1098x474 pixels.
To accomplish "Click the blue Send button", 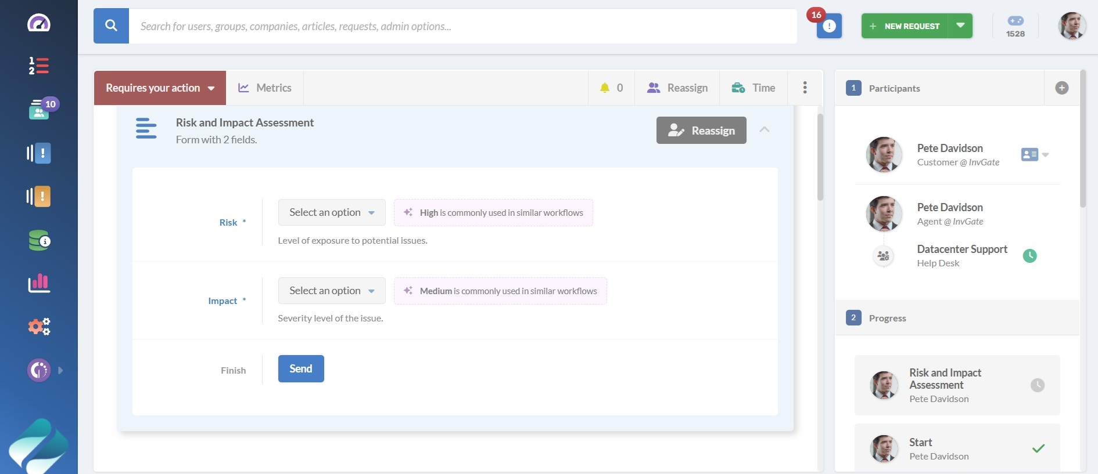I will pos(301,369).
